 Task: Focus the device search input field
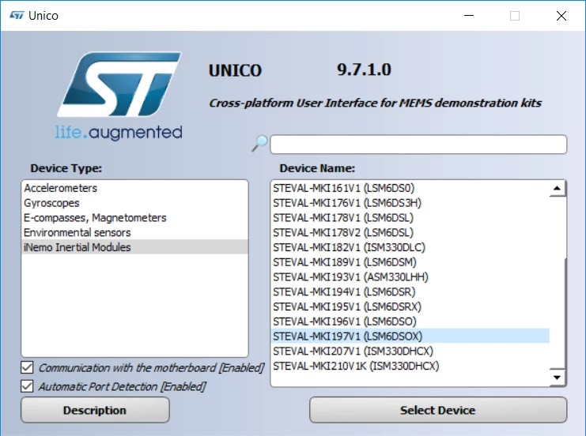(x=418, y=144)
